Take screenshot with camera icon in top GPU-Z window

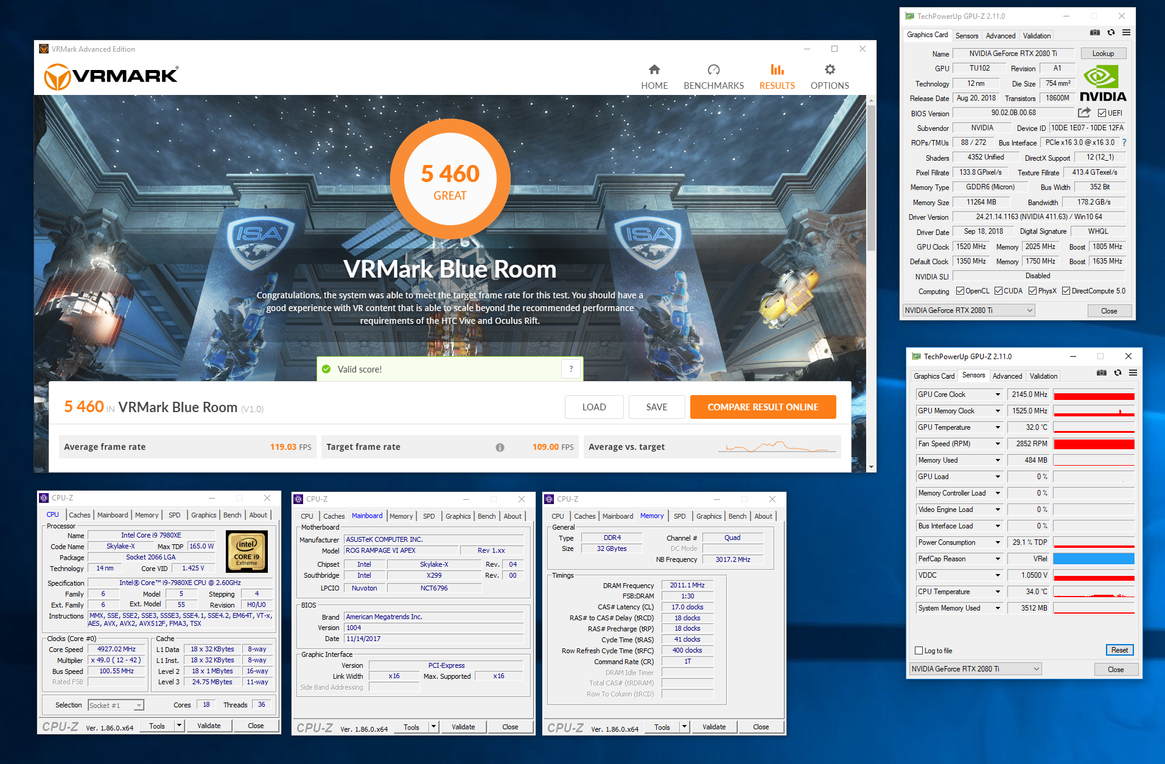pos(1095,32)
